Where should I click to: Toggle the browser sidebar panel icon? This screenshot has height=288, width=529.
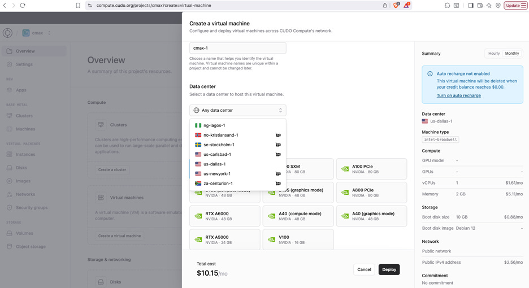[471, 6]
